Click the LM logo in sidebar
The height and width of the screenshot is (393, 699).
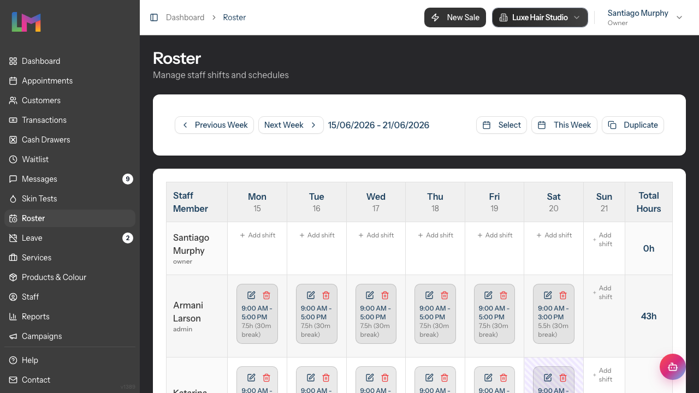coord(26,22)
